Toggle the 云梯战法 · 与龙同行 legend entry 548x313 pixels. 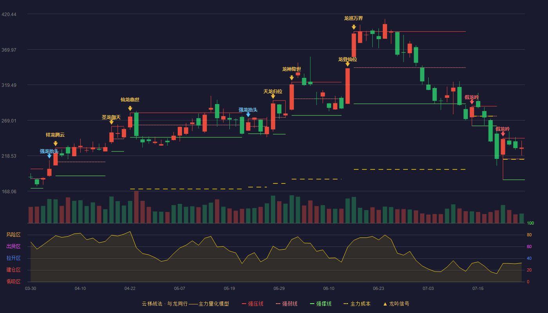pyautogui.click(x=185, y=304)
